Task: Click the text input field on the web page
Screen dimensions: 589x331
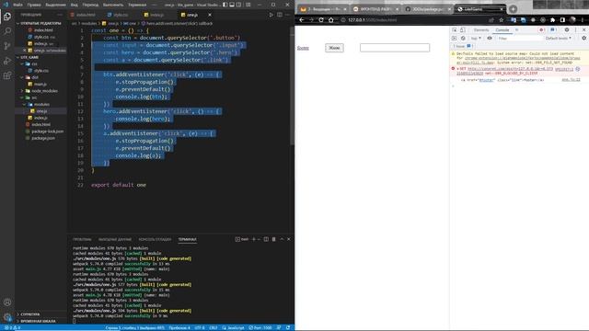Action: click(395, 48)
